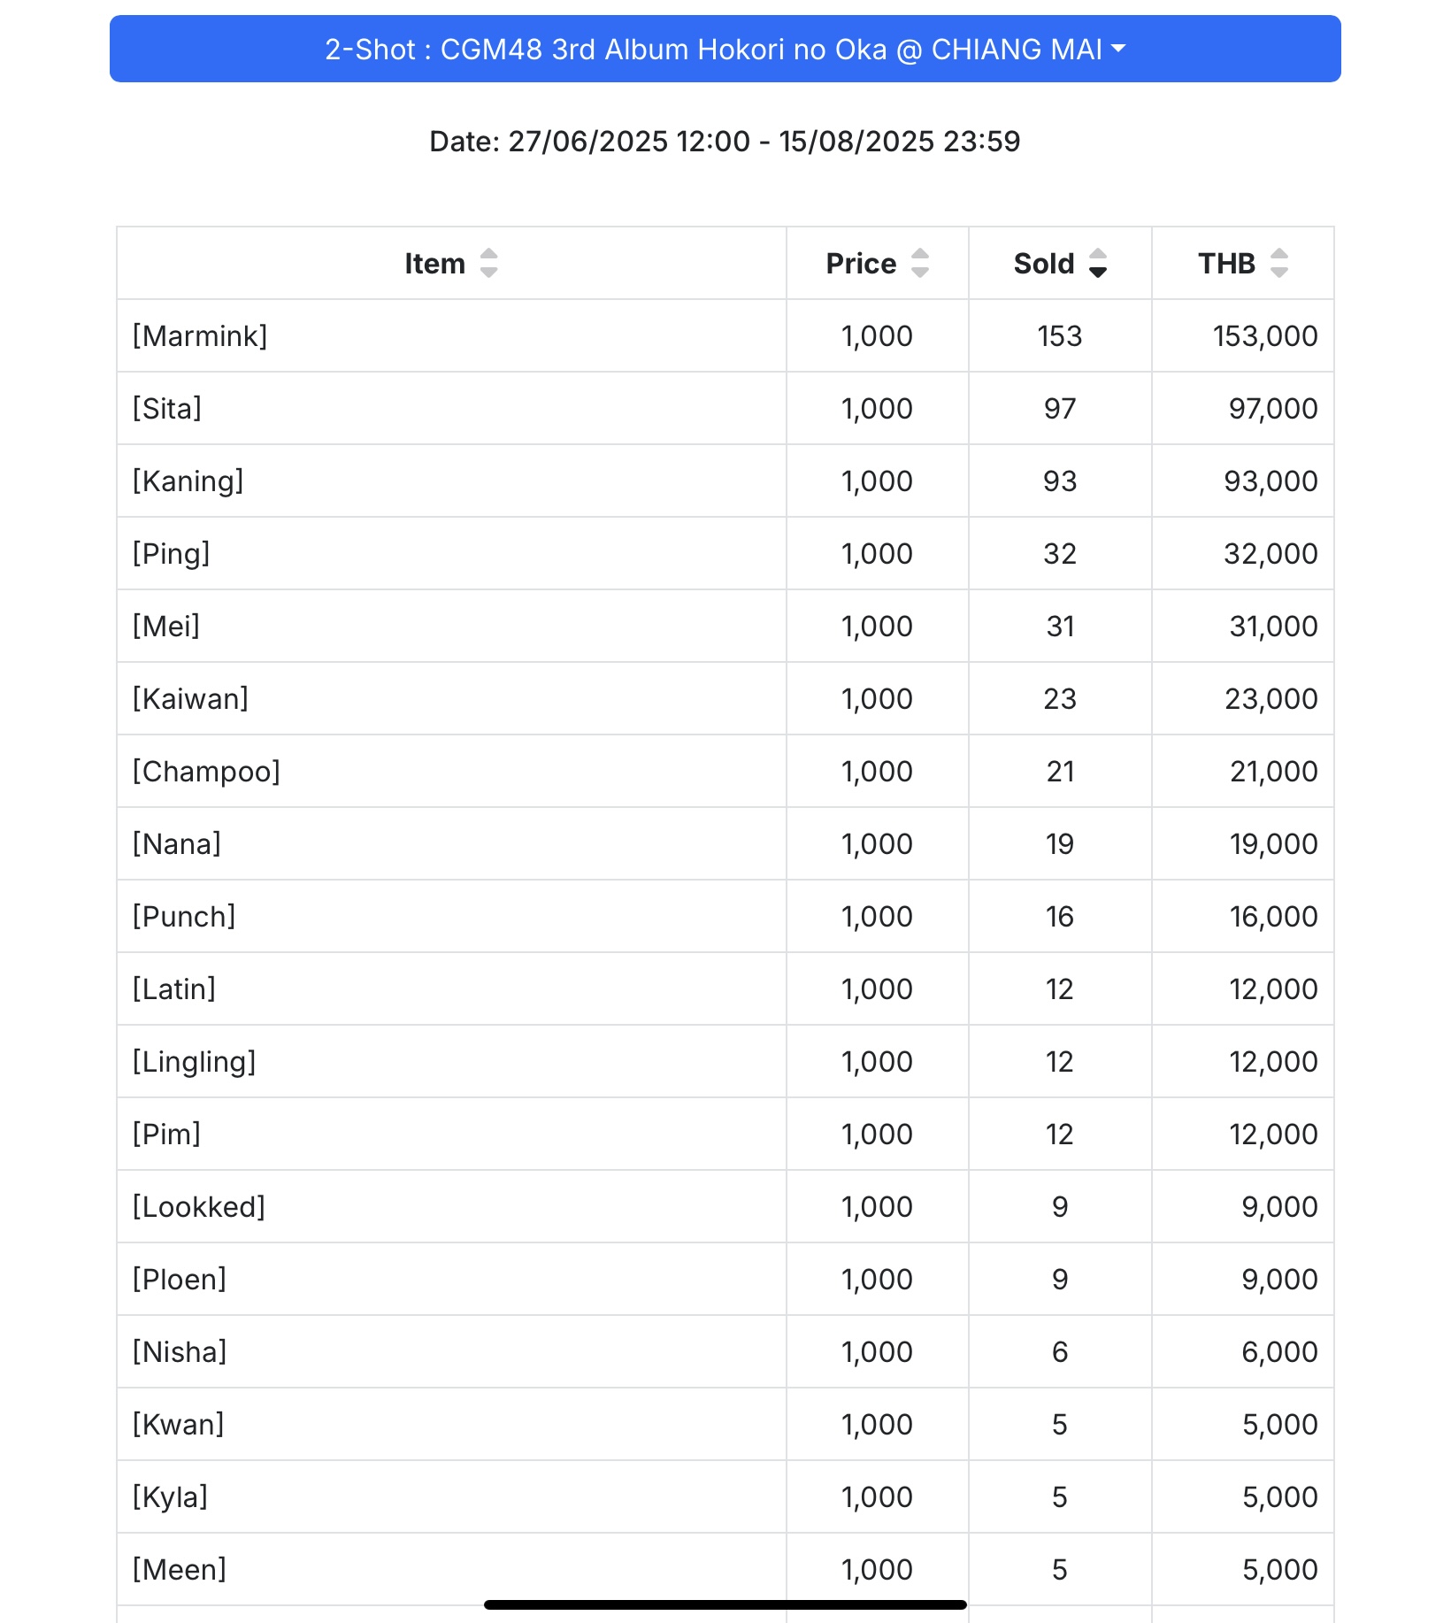
Task: Toggle the Sold column sort arrow
Action: pyautogui.click(x=1098, y=264)
